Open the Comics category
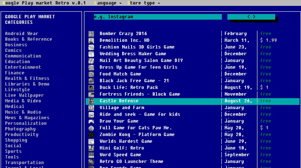This screenshot has width=301, height=168. 13,50
